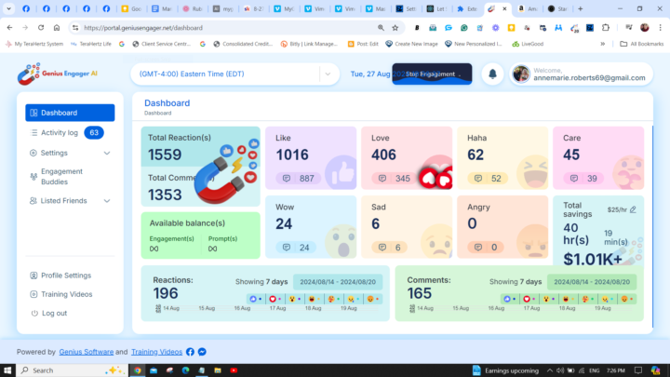Go to Profile Settings in sidebar
Viewport: 670px width, 377px height.
pyautogui.click(x=65, y=276)
